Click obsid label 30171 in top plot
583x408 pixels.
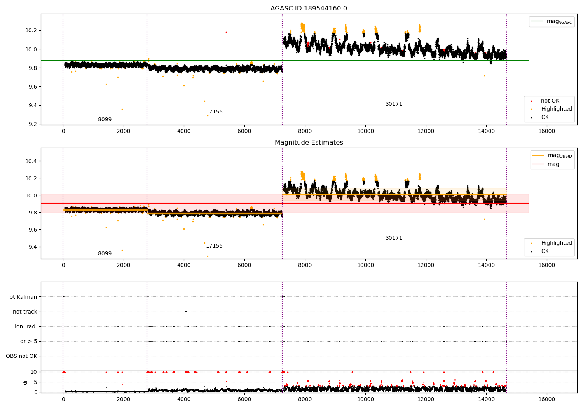[394, 104]
